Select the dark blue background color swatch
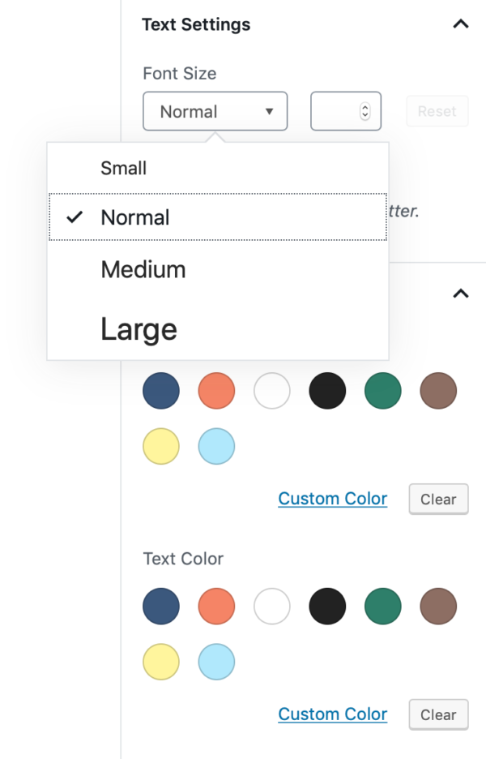The width and height of the screenshot is (486, 759). pos(160,391)
